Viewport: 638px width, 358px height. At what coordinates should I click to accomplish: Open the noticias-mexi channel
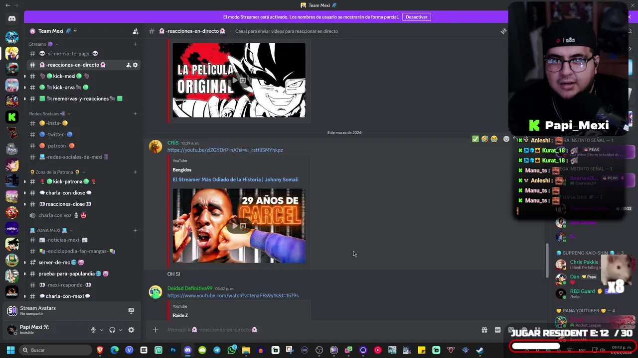pos(83,240)
